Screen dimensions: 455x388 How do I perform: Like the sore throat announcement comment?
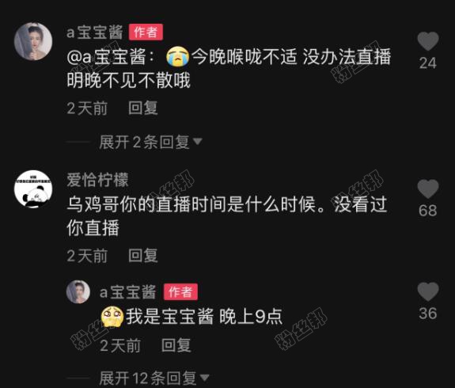click(428, 41)
